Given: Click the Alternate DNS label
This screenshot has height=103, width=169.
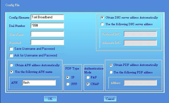Looking at the screenshot, I should click(111, 43).
